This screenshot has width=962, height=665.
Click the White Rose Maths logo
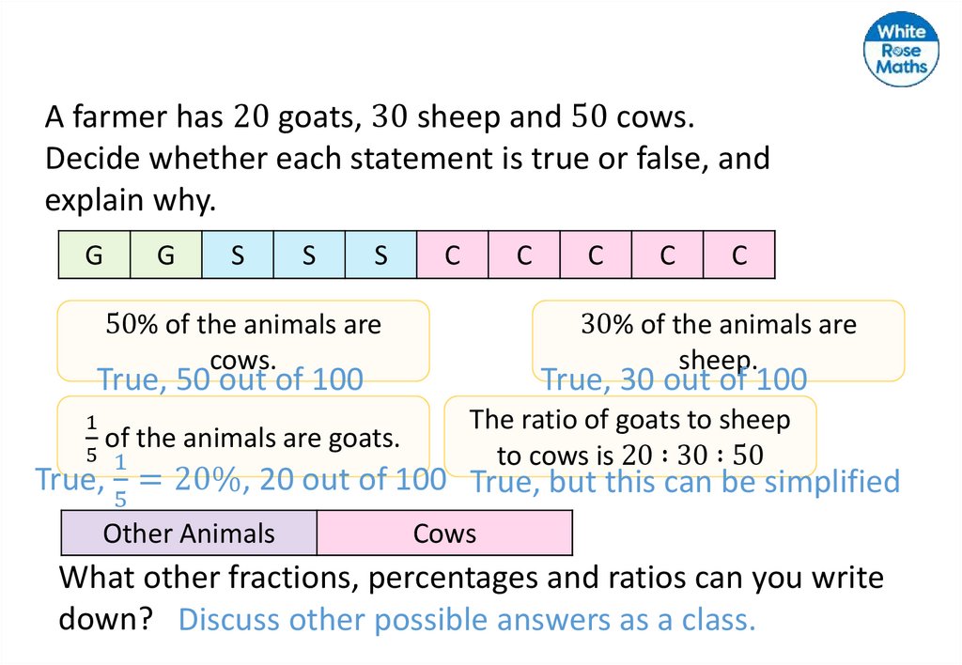901,50
